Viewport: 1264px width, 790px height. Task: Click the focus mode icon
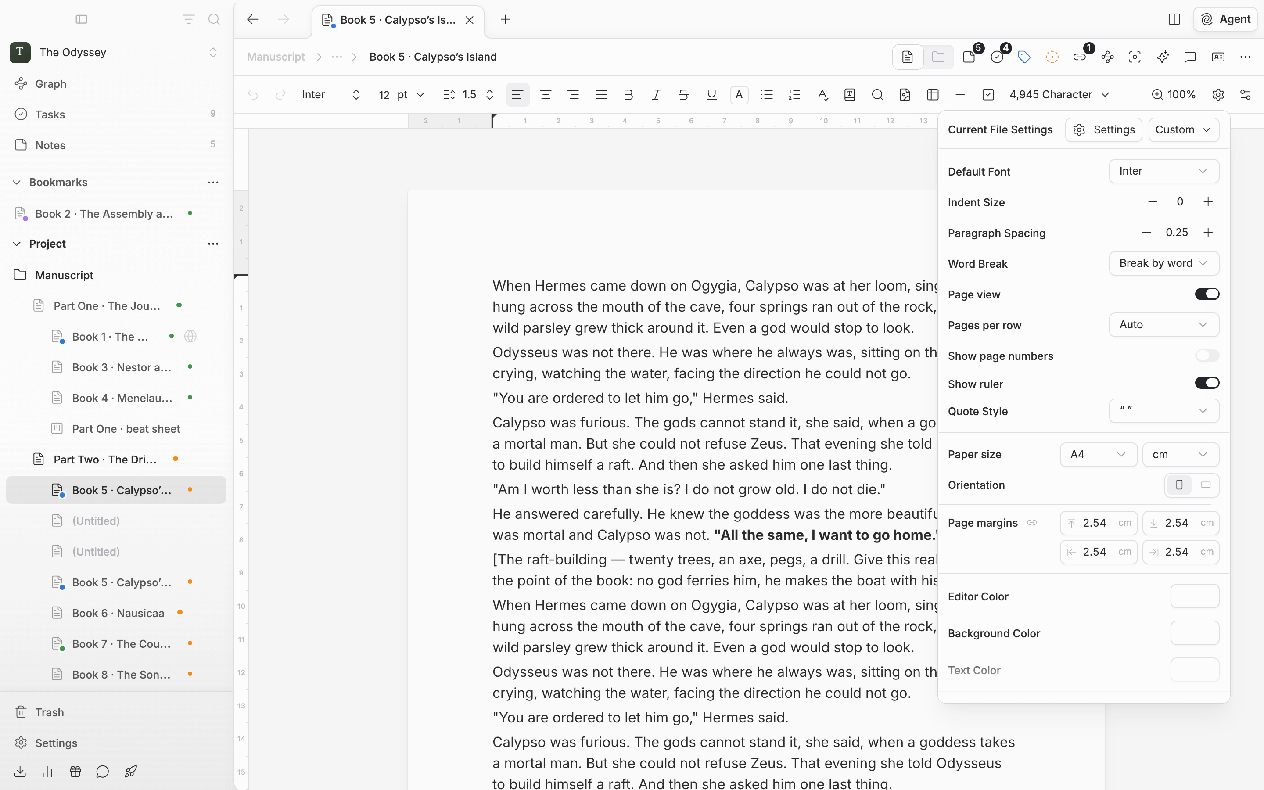click(x=1135, y=57)
